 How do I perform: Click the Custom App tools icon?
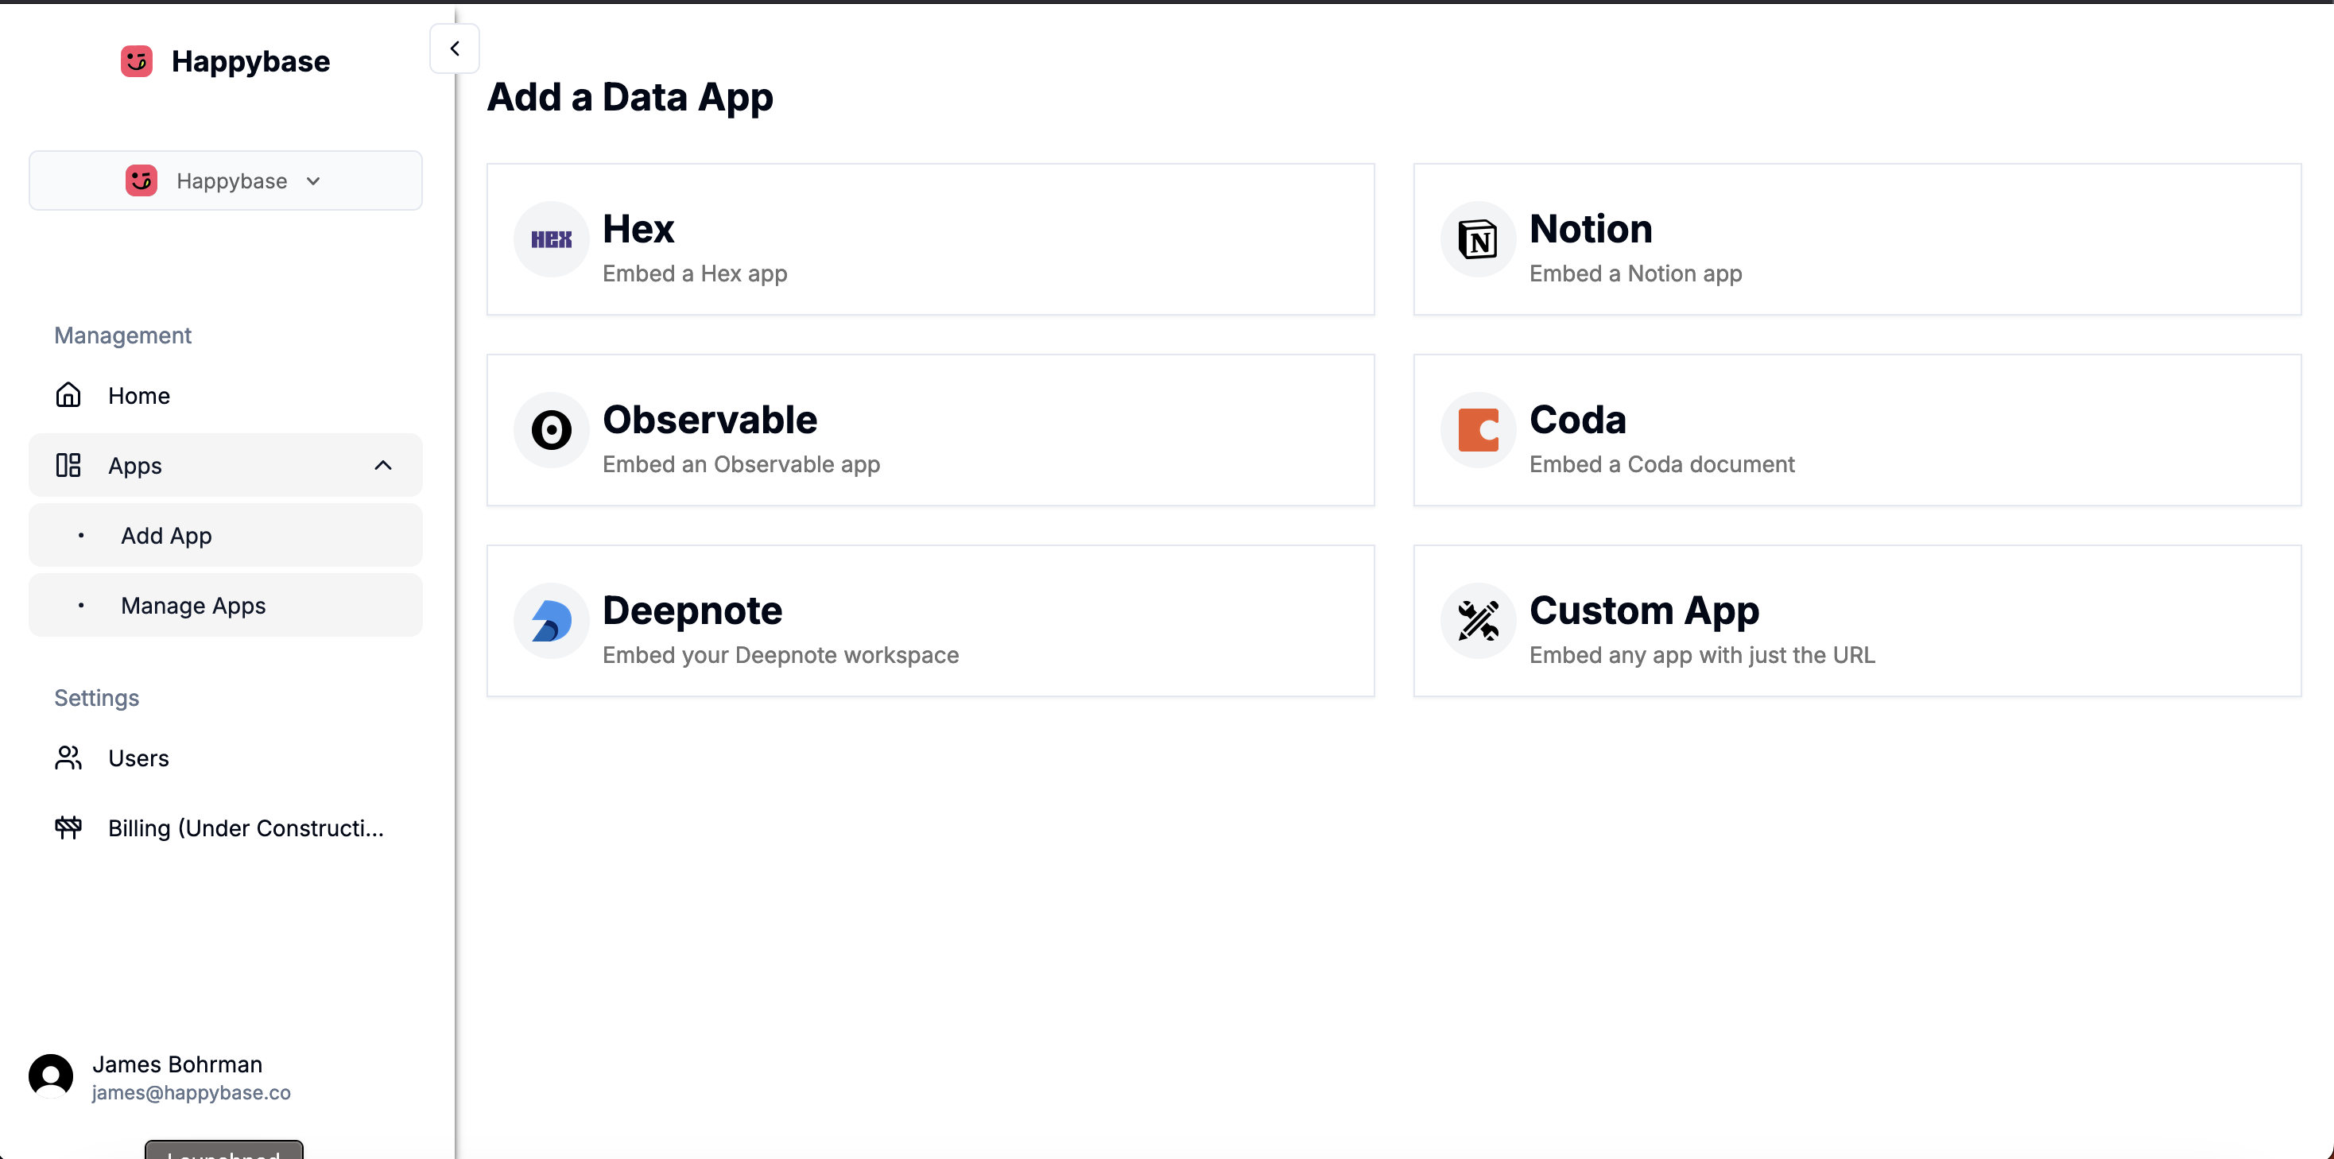tap(1478, 621)
